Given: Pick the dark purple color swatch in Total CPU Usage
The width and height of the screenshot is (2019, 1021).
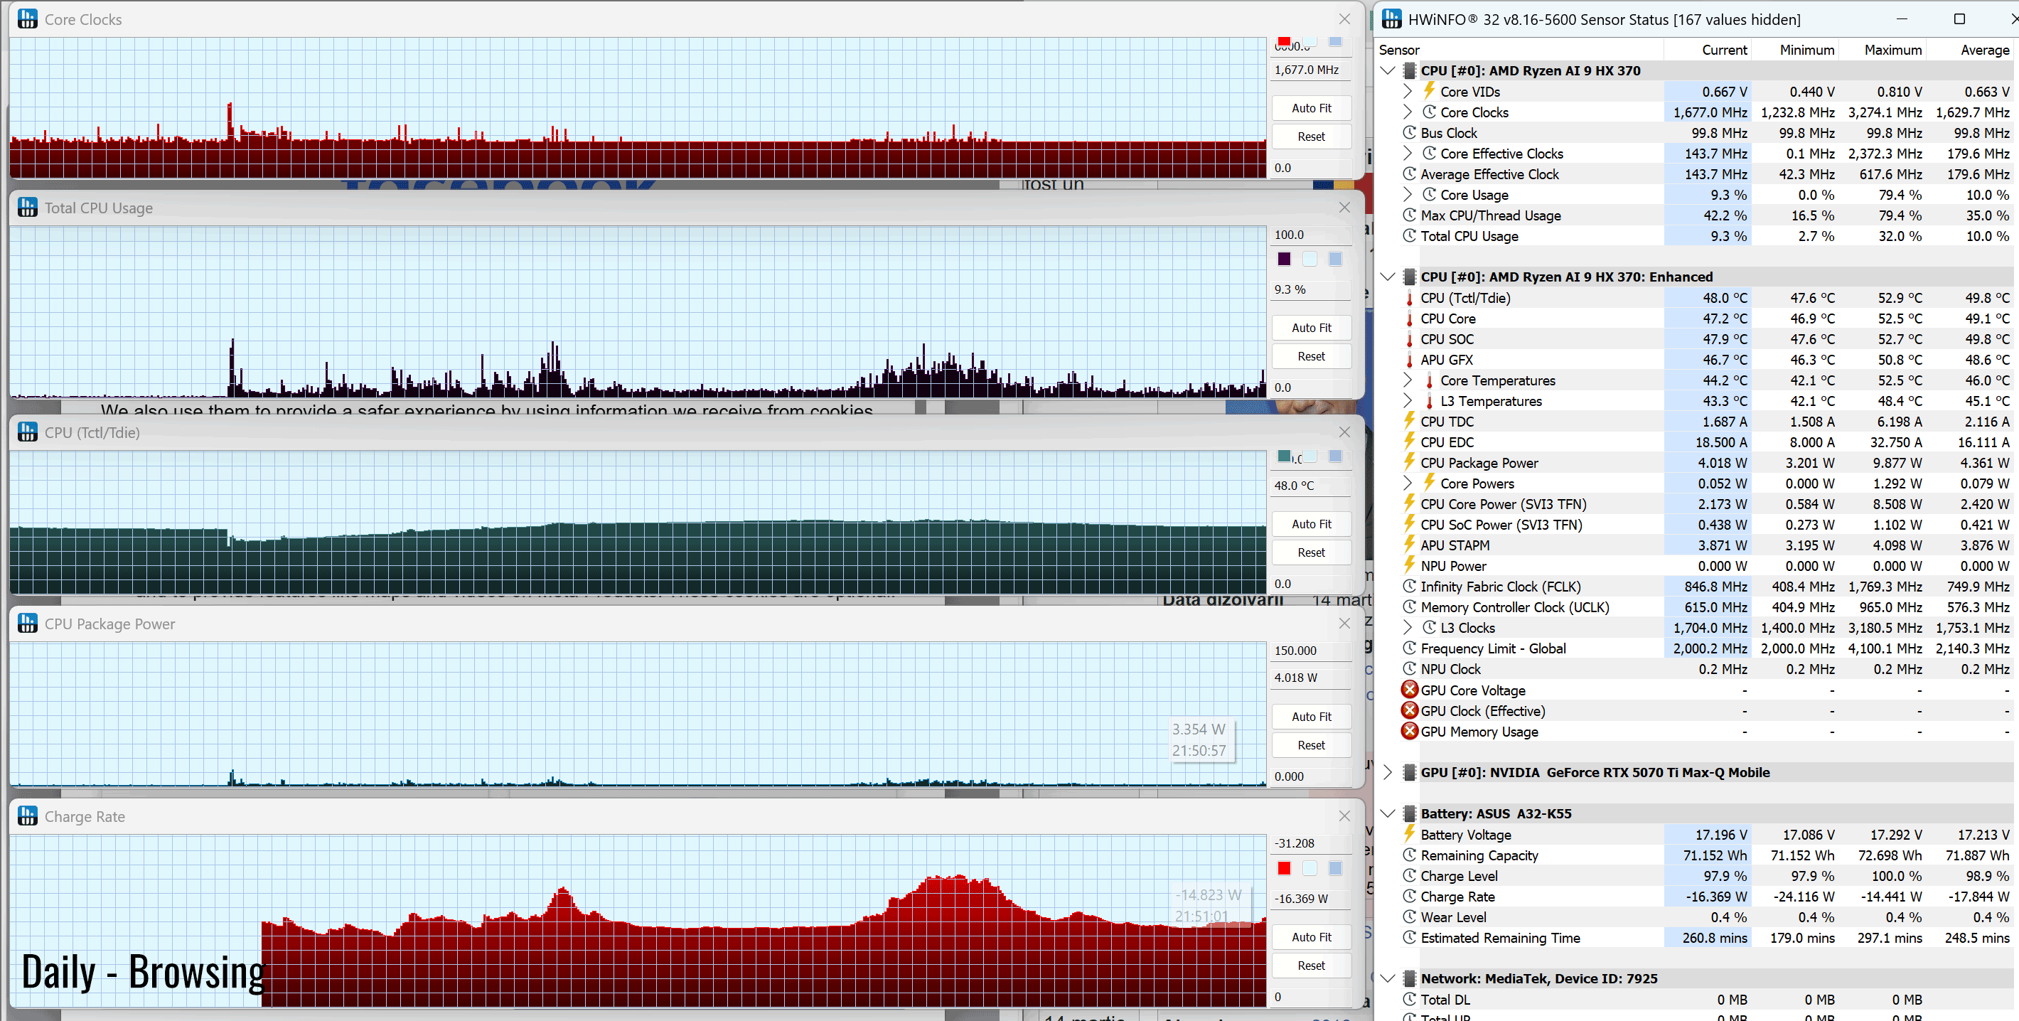Looking at the screenshot, I should pos(1284,259).
